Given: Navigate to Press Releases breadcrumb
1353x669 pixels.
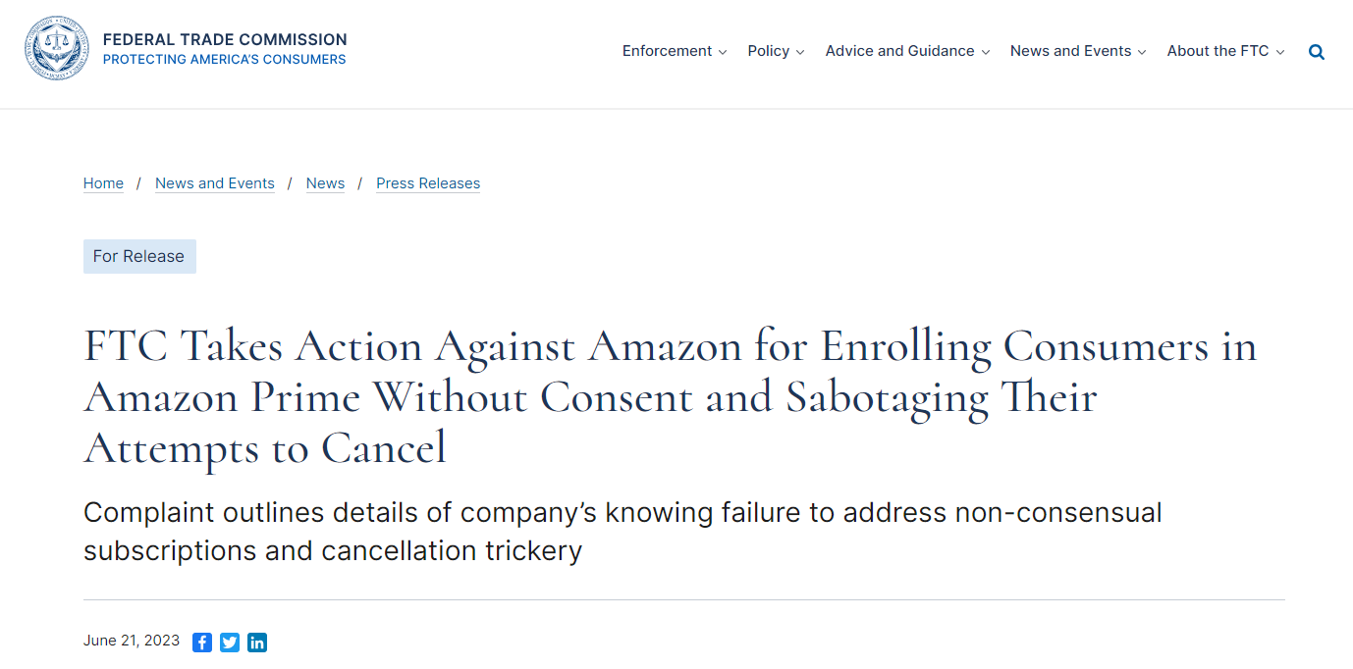Looking at the screenshot, I should coord(428,183).
